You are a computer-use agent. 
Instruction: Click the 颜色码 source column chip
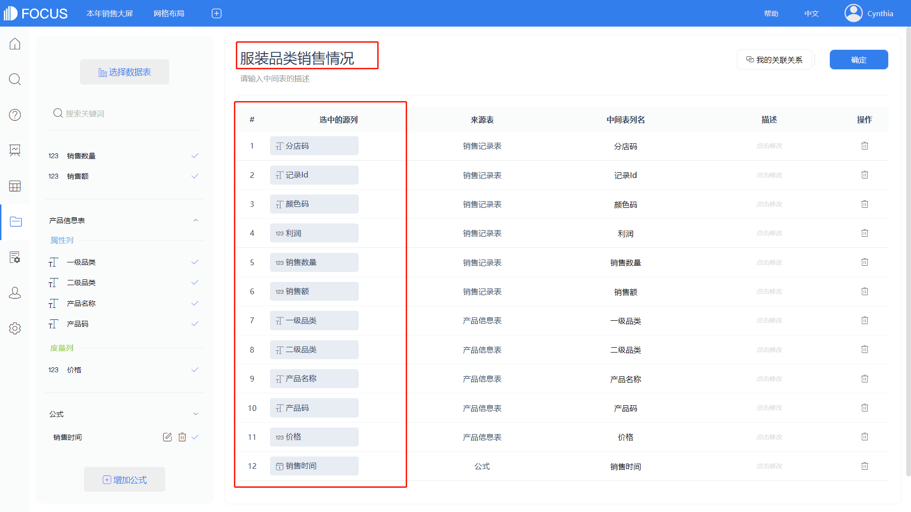tap(314, 204)
